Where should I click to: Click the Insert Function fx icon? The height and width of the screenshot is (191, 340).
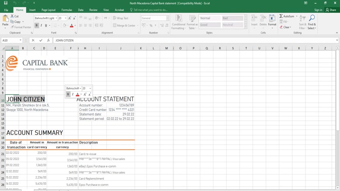pyautogui.click(x=48, y=41)
